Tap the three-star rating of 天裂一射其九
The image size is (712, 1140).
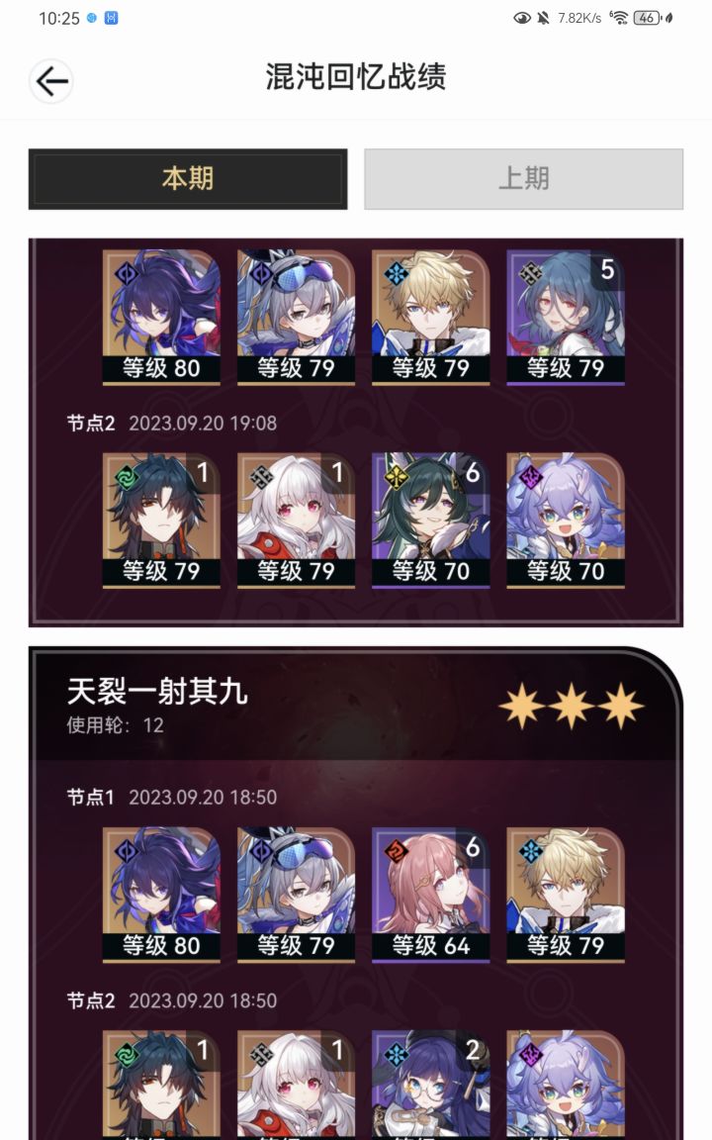[x=571, y=706]
